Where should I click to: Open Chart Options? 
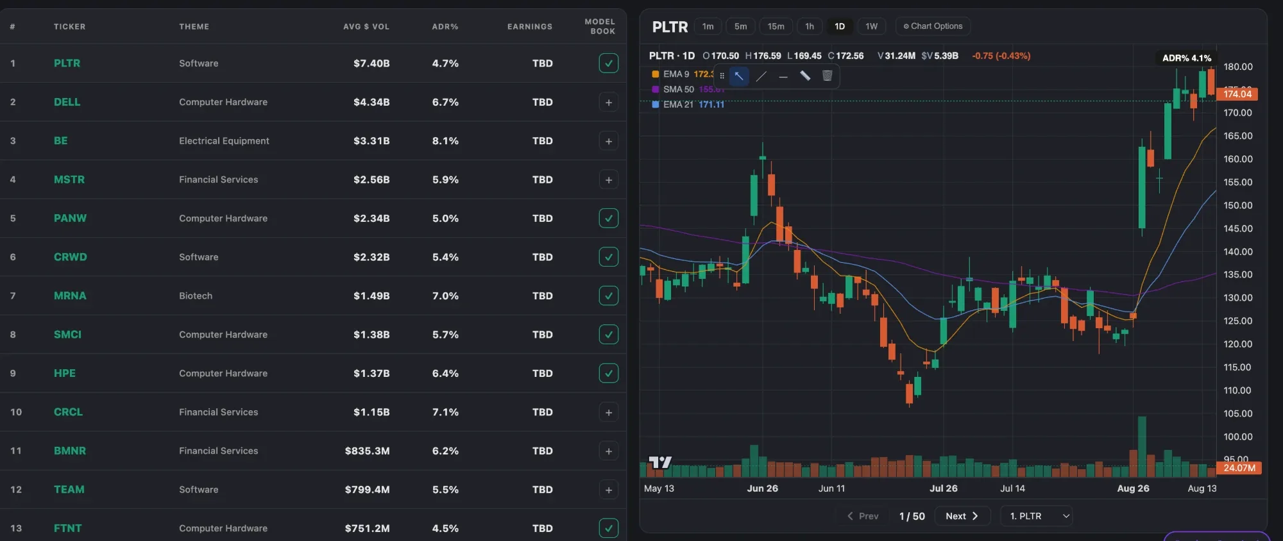pos(933,26)
